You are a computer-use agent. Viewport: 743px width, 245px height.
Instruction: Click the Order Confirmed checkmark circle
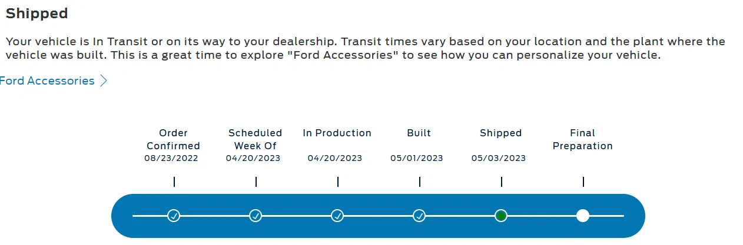pyautogui.click(x=174, y=216)
